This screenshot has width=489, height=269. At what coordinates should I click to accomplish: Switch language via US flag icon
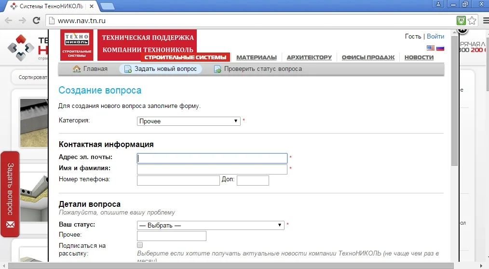pyautogui.click(x=430, y=48)
